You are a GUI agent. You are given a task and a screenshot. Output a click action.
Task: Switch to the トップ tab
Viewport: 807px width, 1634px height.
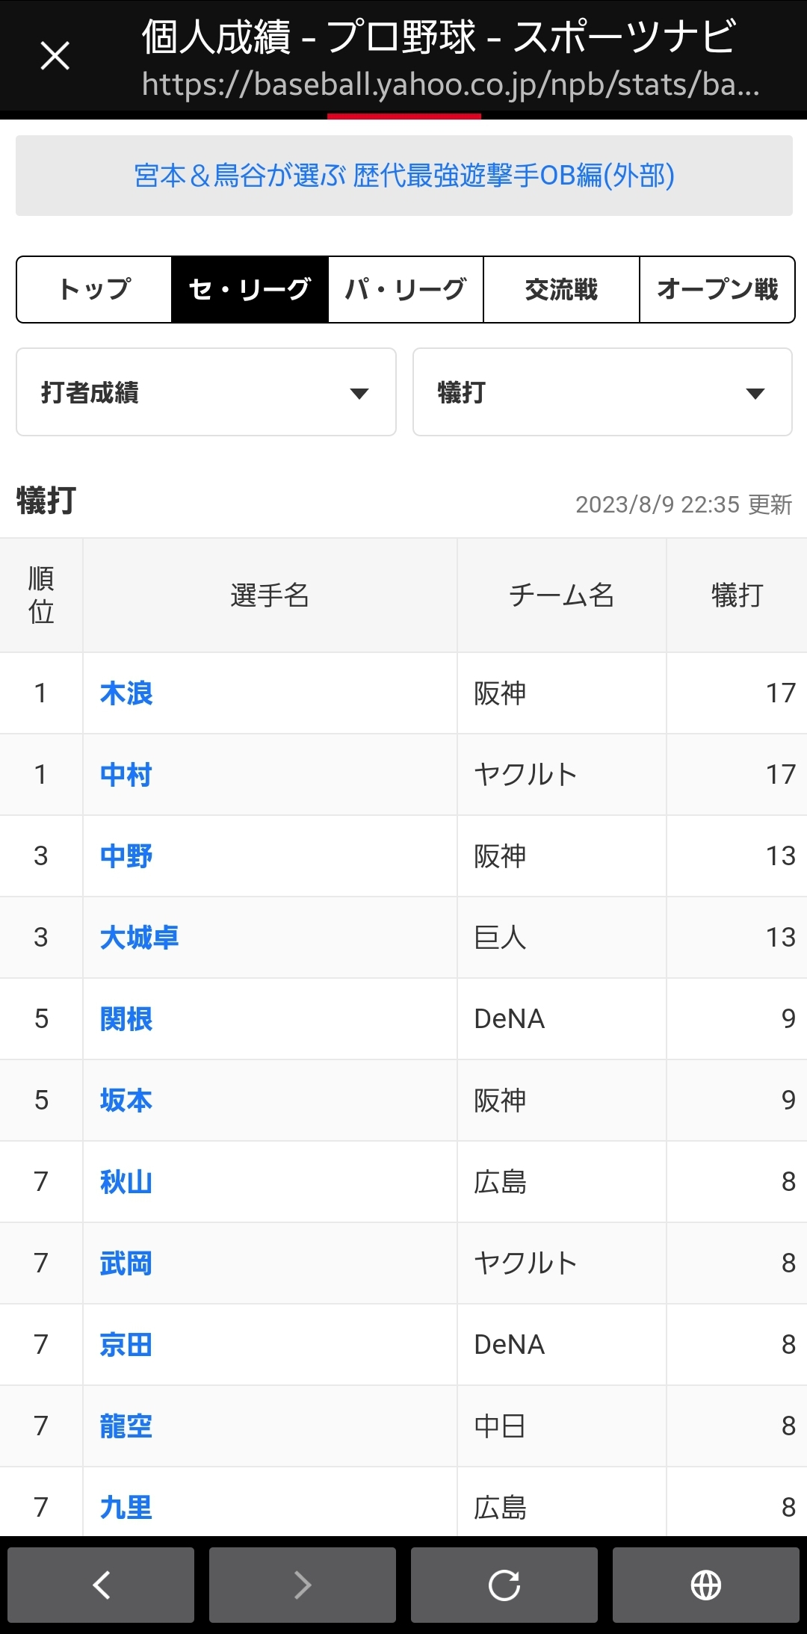coord(94,289)
